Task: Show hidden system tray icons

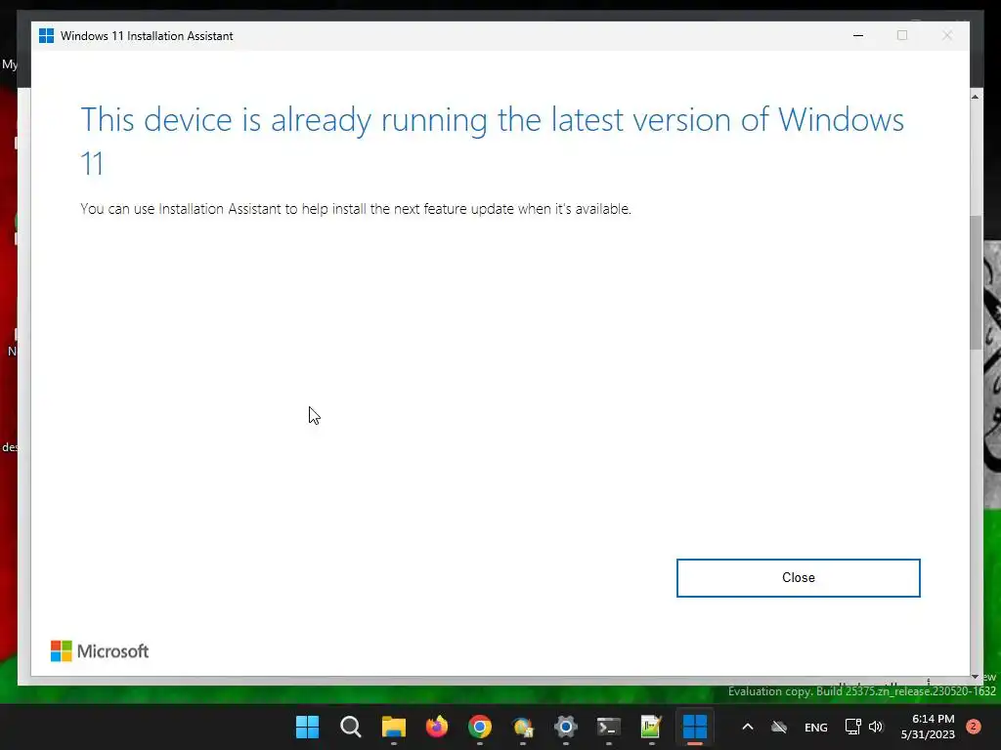Action: pos(748,727)
